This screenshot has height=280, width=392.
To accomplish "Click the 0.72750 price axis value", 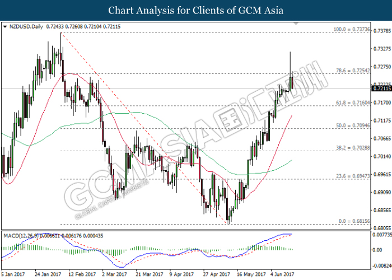I will [382, 67].
